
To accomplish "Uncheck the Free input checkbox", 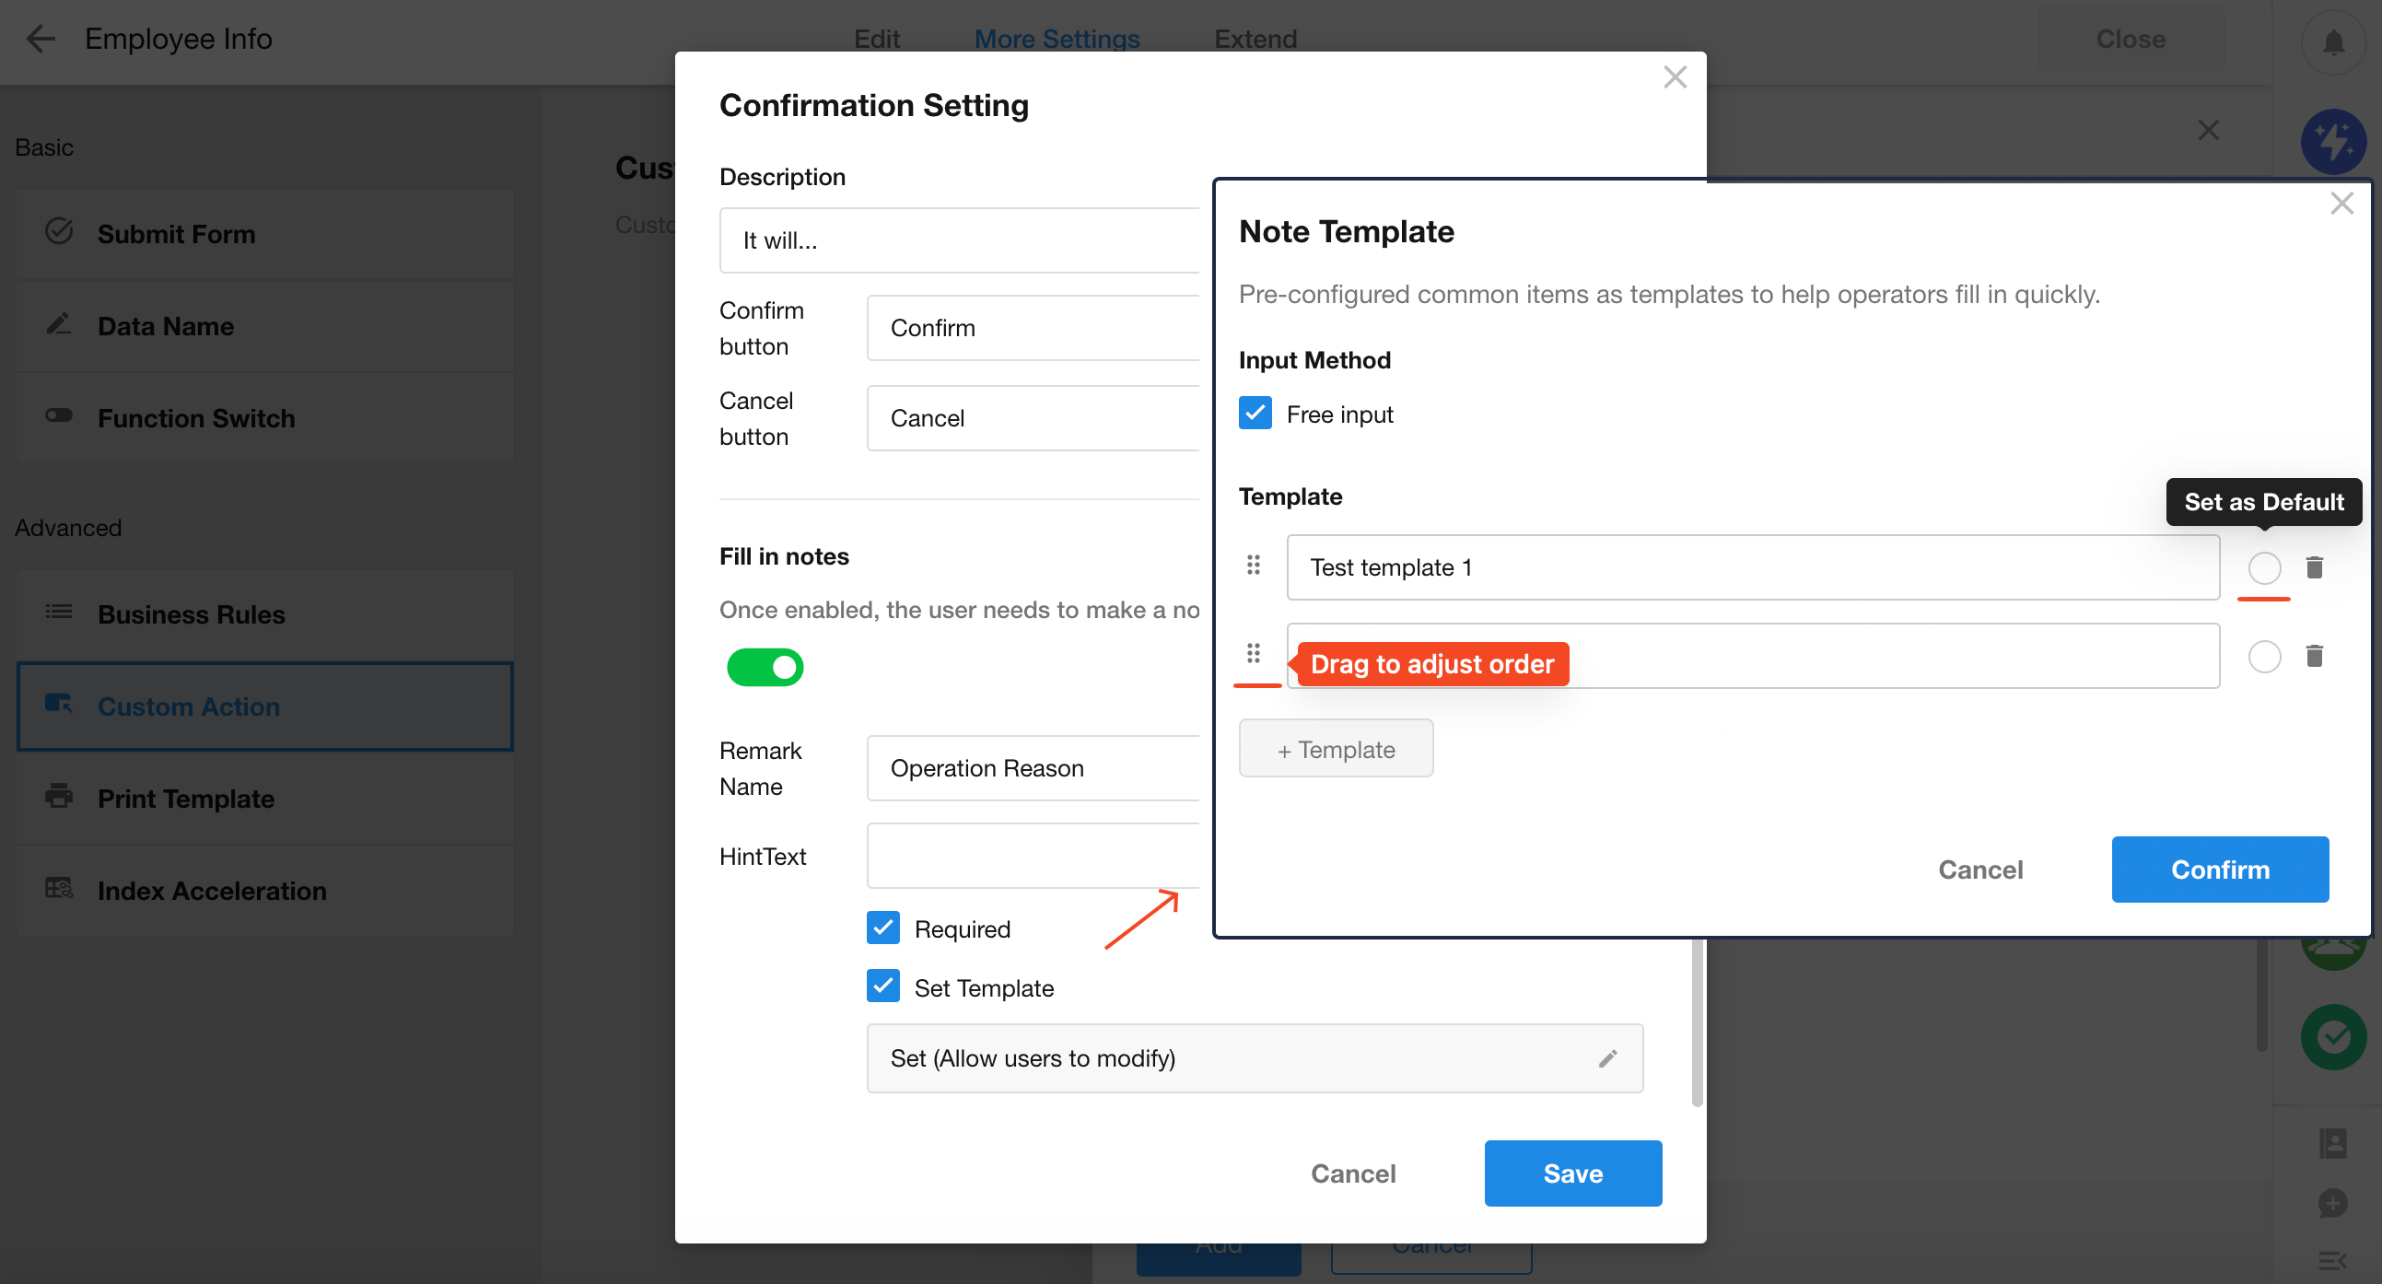I will pos(1255,414).
